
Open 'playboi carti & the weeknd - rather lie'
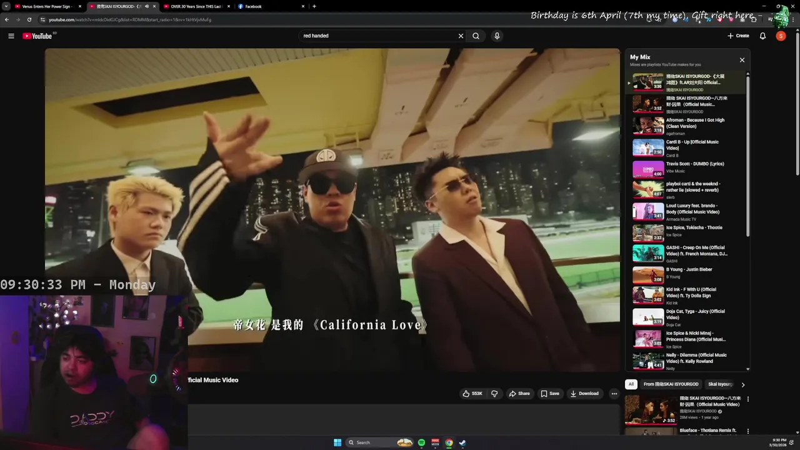click(x=686, y=190)
